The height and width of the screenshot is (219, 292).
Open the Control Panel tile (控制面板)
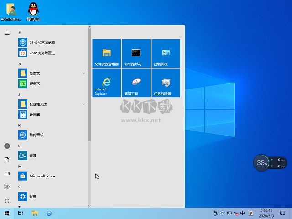(x=166, y=53)
